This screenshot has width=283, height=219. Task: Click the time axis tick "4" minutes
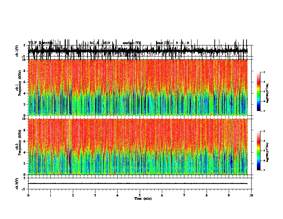pos(118,195)
